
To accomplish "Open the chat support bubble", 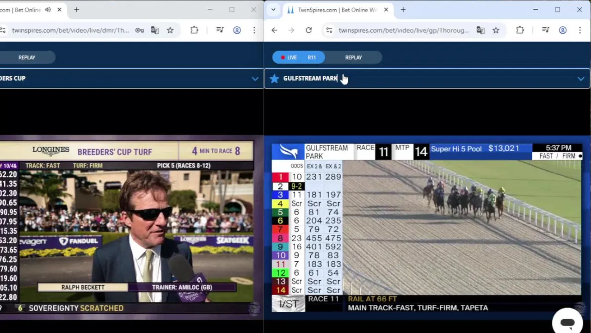I will pyautogui.click(x=567, y=322).
